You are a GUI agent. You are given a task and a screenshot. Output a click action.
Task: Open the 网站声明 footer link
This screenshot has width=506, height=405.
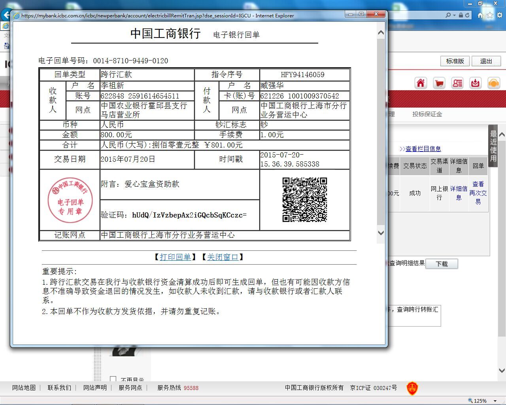coord(95,388)
